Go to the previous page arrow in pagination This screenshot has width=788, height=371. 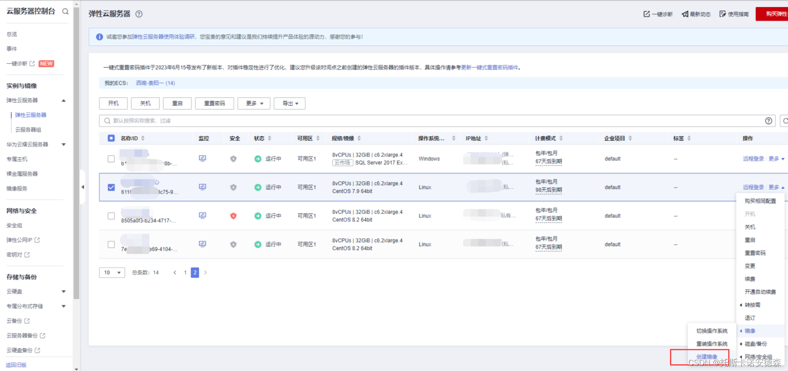(175, 272)
